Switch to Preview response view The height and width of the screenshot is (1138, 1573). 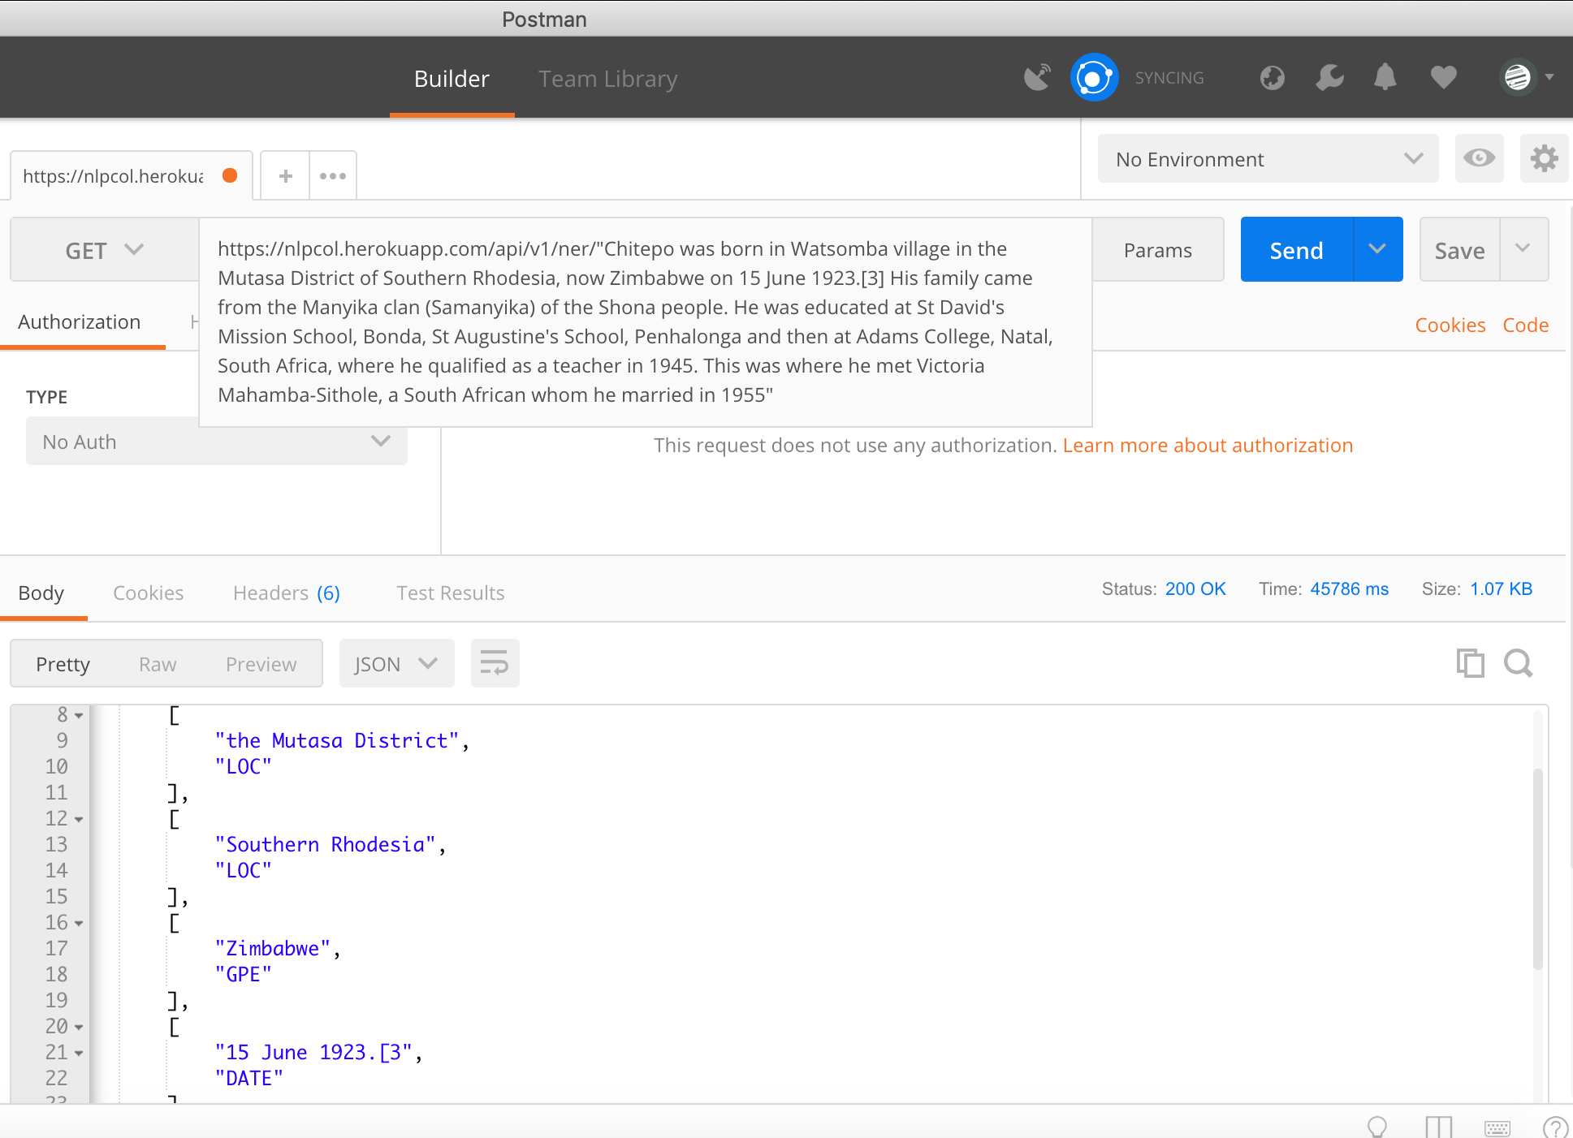click(261, 663)
